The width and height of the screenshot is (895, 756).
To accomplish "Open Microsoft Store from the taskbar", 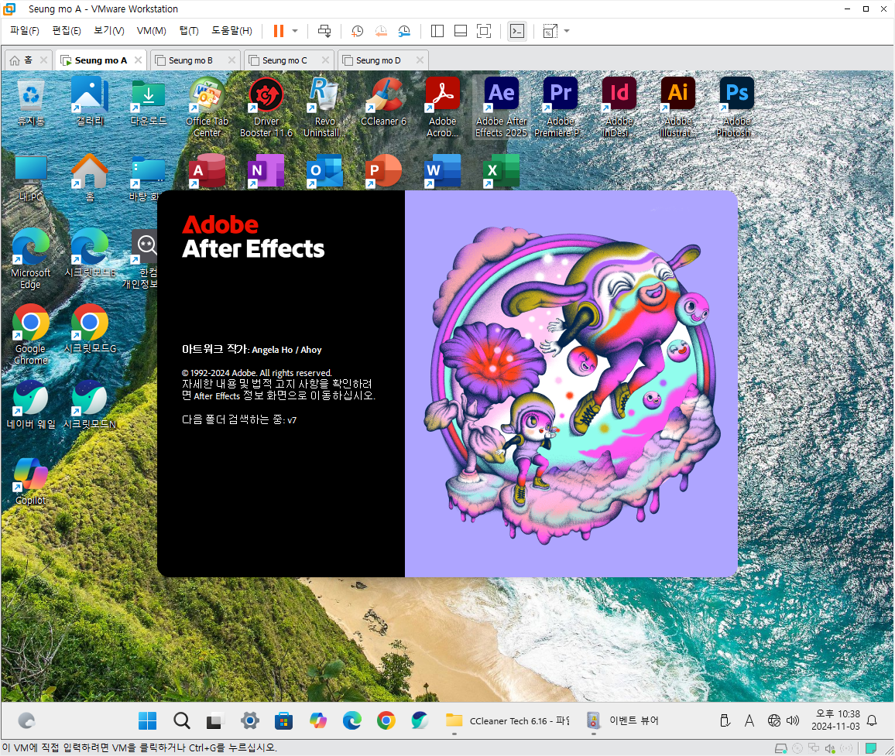I will coord(283,720).
